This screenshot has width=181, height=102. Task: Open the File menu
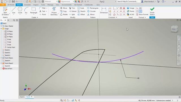pos(3,5)
